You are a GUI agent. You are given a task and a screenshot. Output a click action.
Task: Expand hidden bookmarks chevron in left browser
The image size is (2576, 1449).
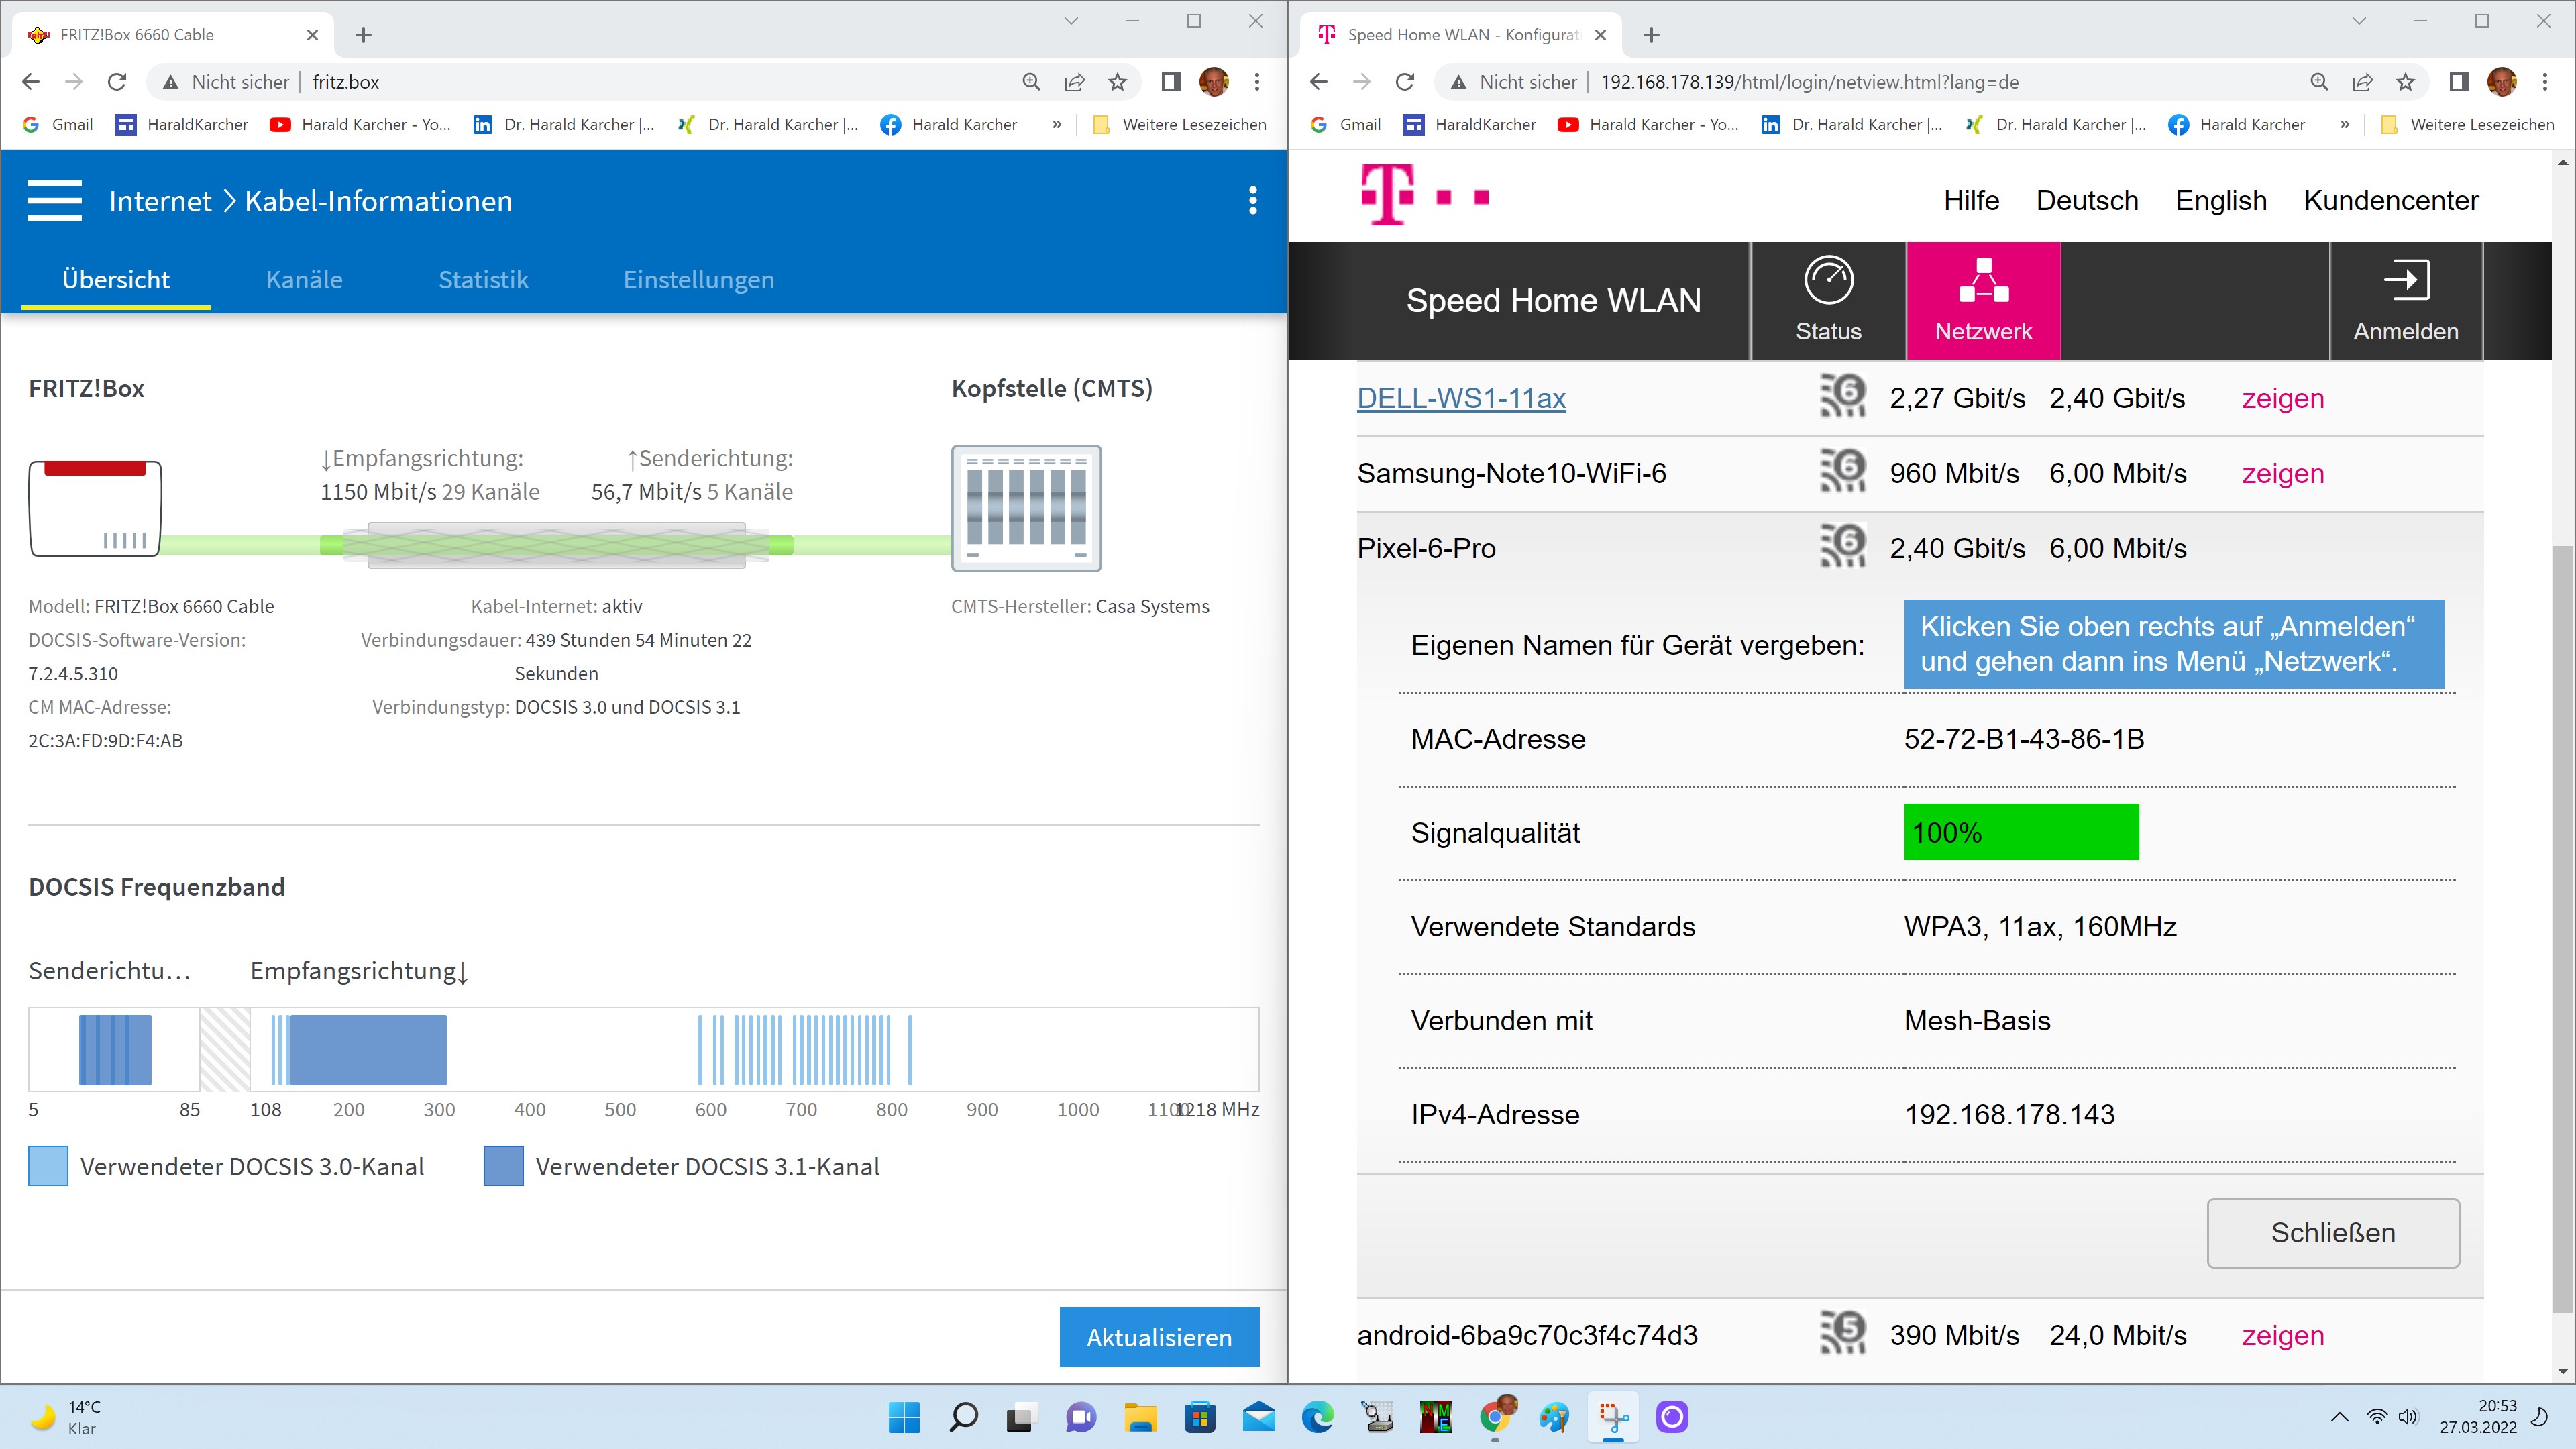click(1056, 125)
